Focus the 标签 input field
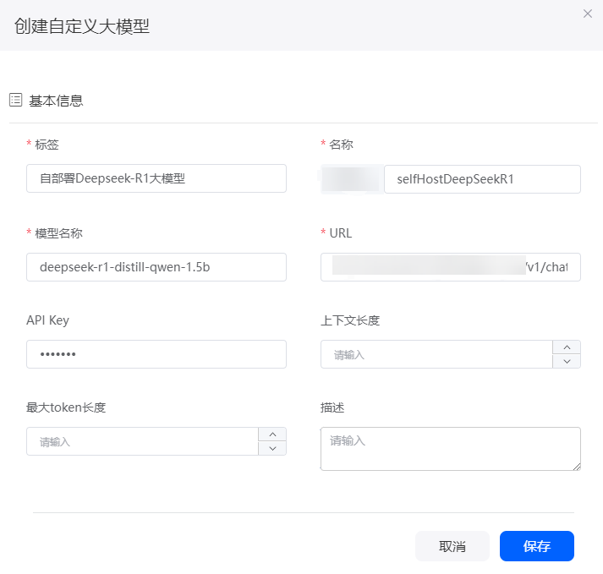Viewport: 603px width, 574px height. coord(156,178)
